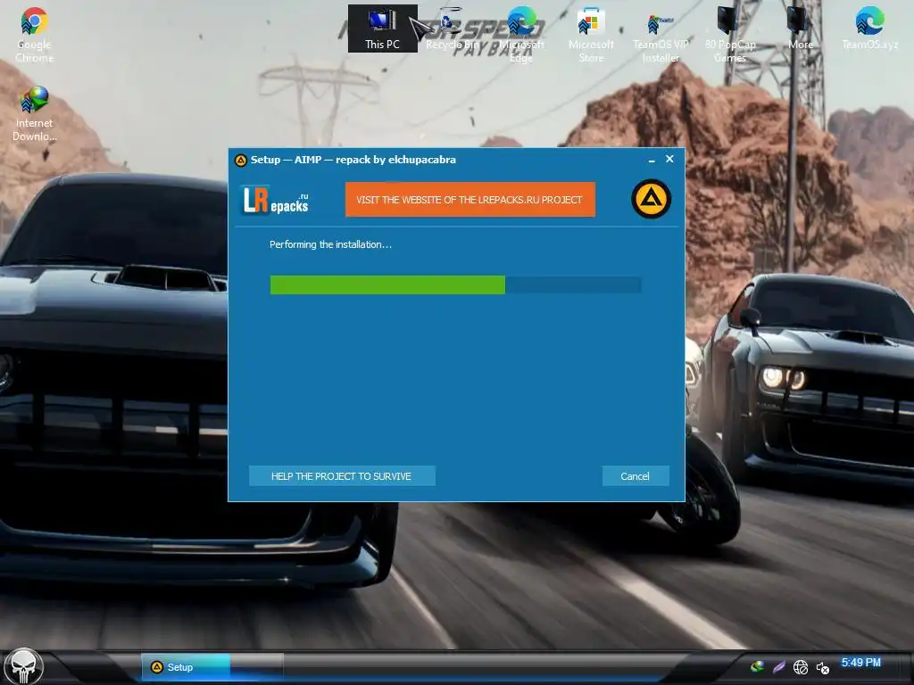Select the Recycle Bin desktop icon

tap(453, 29)
